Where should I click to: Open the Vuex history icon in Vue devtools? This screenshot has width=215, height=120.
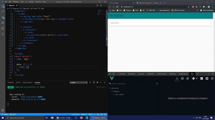(x=182, y=79)
